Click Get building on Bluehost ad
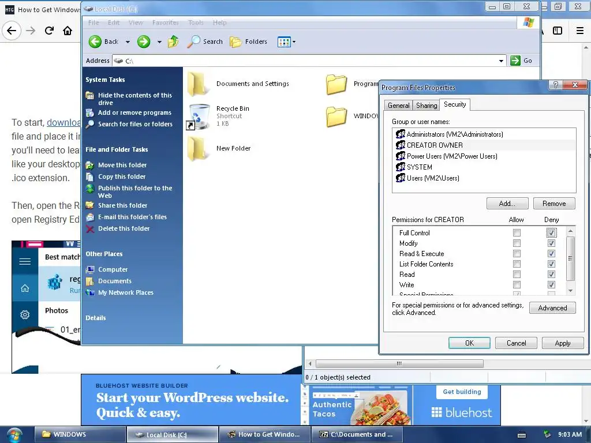The width and height of the screenshot is (591, 443). click(462, 392)
